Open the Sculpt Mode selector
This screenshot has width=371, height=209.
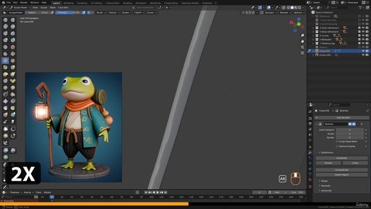click(20, 8)
